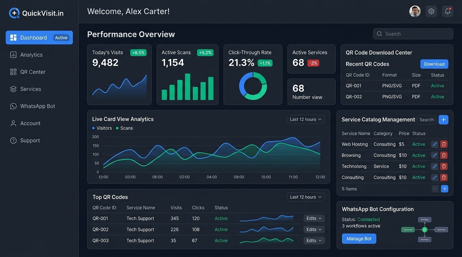462x257 pixels.
Task: Click the Connected status text
Action: pyautogui.click(x=368, y=220)
